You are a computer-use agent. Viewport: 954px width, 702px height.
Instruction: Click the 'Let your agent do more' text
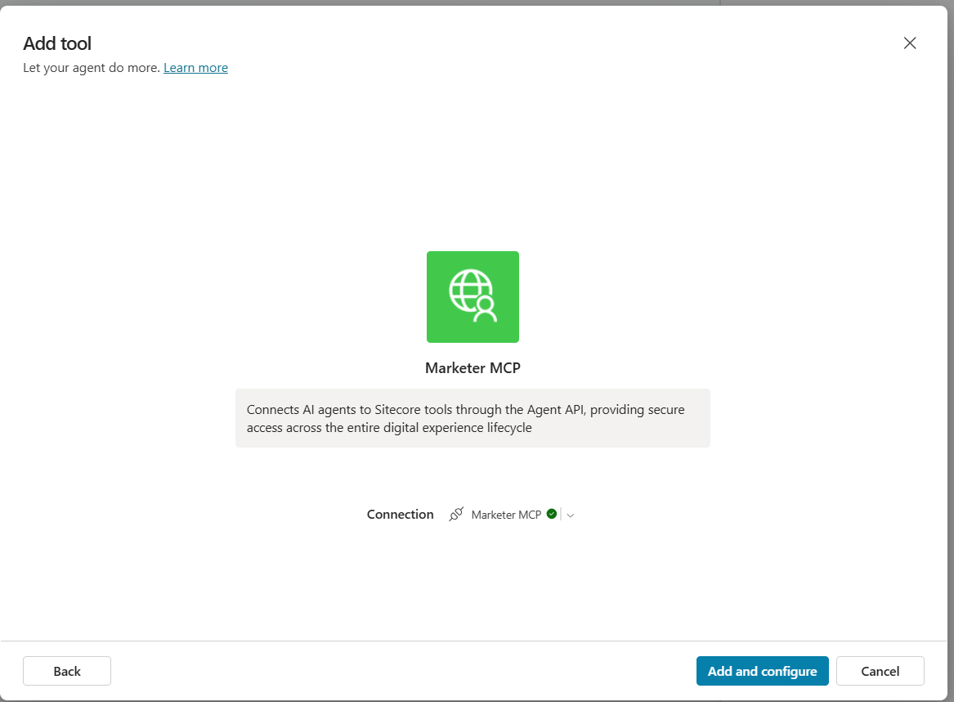click(92, 68)
